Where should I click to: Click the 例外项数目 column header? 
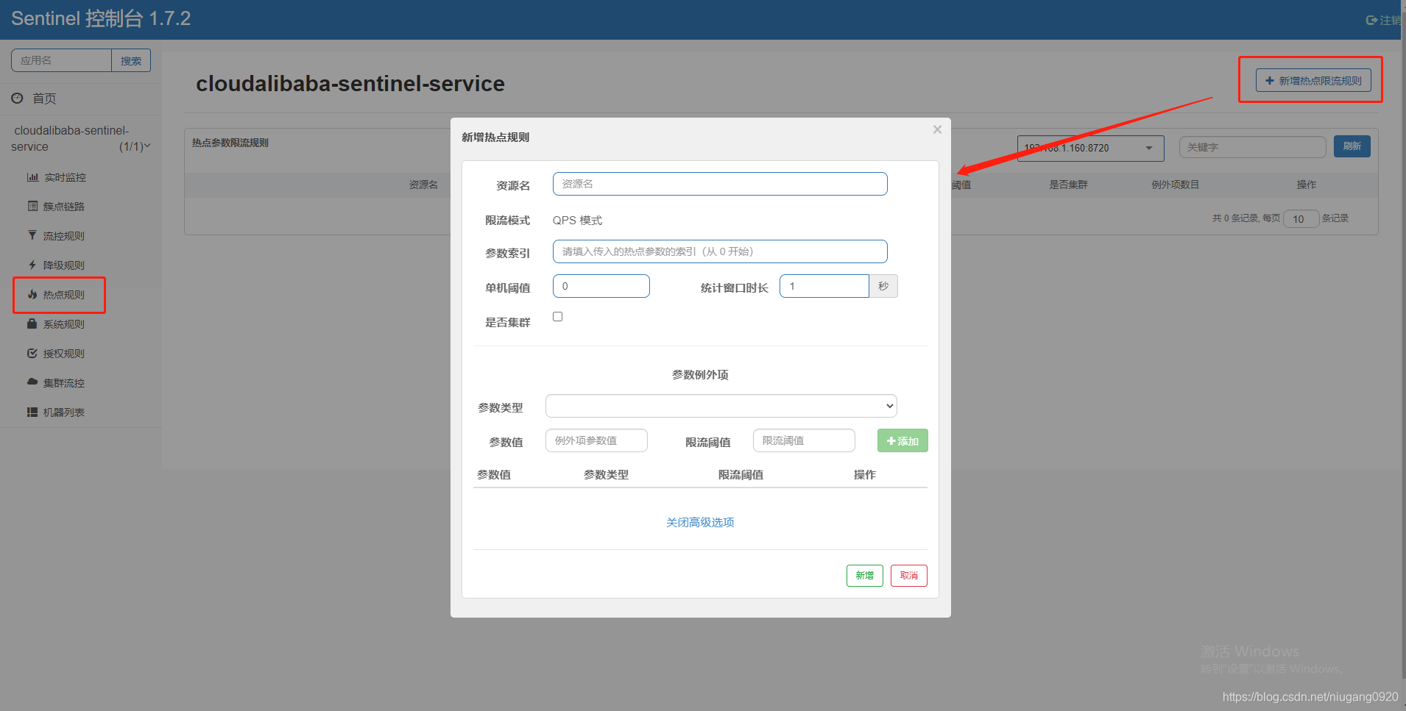1176,185
